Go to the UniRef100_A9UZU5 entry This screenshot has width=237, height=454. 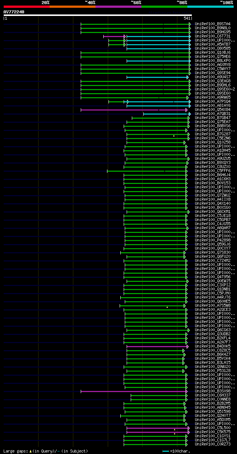click(213, 159)
